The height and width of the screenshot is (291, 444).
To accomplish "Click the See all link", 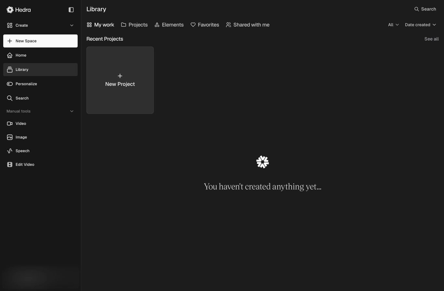I will [x=431, y=39].
